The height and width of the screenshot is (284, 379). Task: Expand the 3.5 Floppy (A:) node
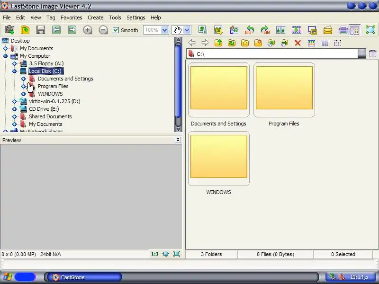pos(14,63)
